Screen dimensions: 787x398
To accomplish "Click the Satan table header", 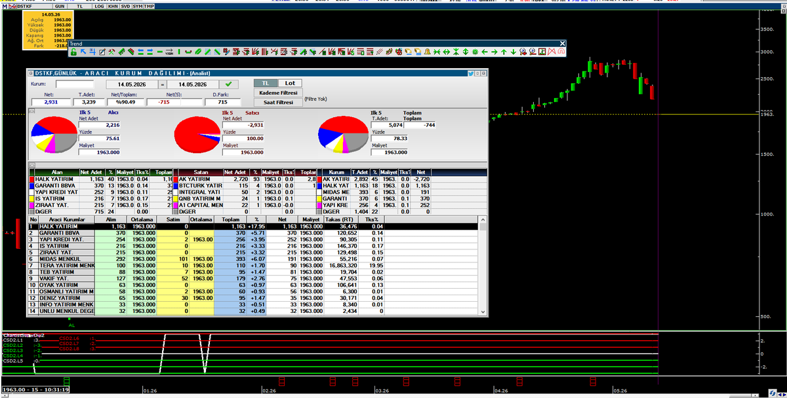I will tap(201, 172).
